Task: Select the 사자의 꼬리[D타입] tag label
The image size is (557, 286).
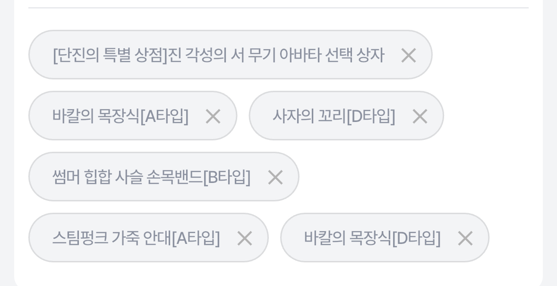Action: tap(334, 116)
